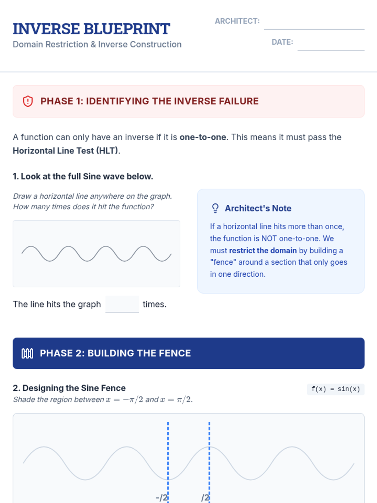Click the INVERSE BLUEPRINT title

[x=91, y=29]
